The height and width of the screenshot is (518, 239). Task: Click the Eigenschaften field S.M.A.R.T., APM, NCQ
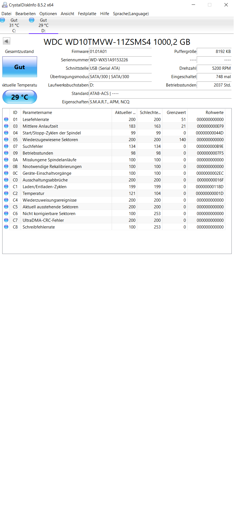[160, 102]
